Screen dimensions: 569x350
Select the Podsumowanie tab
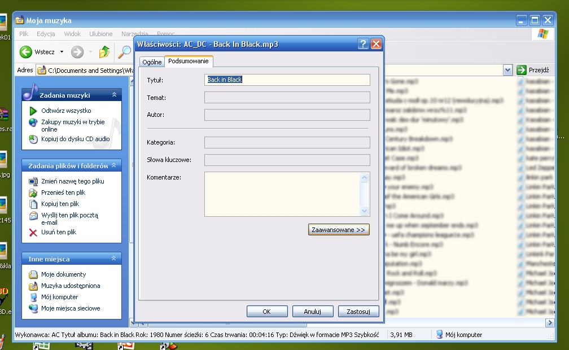click(189, 61)
